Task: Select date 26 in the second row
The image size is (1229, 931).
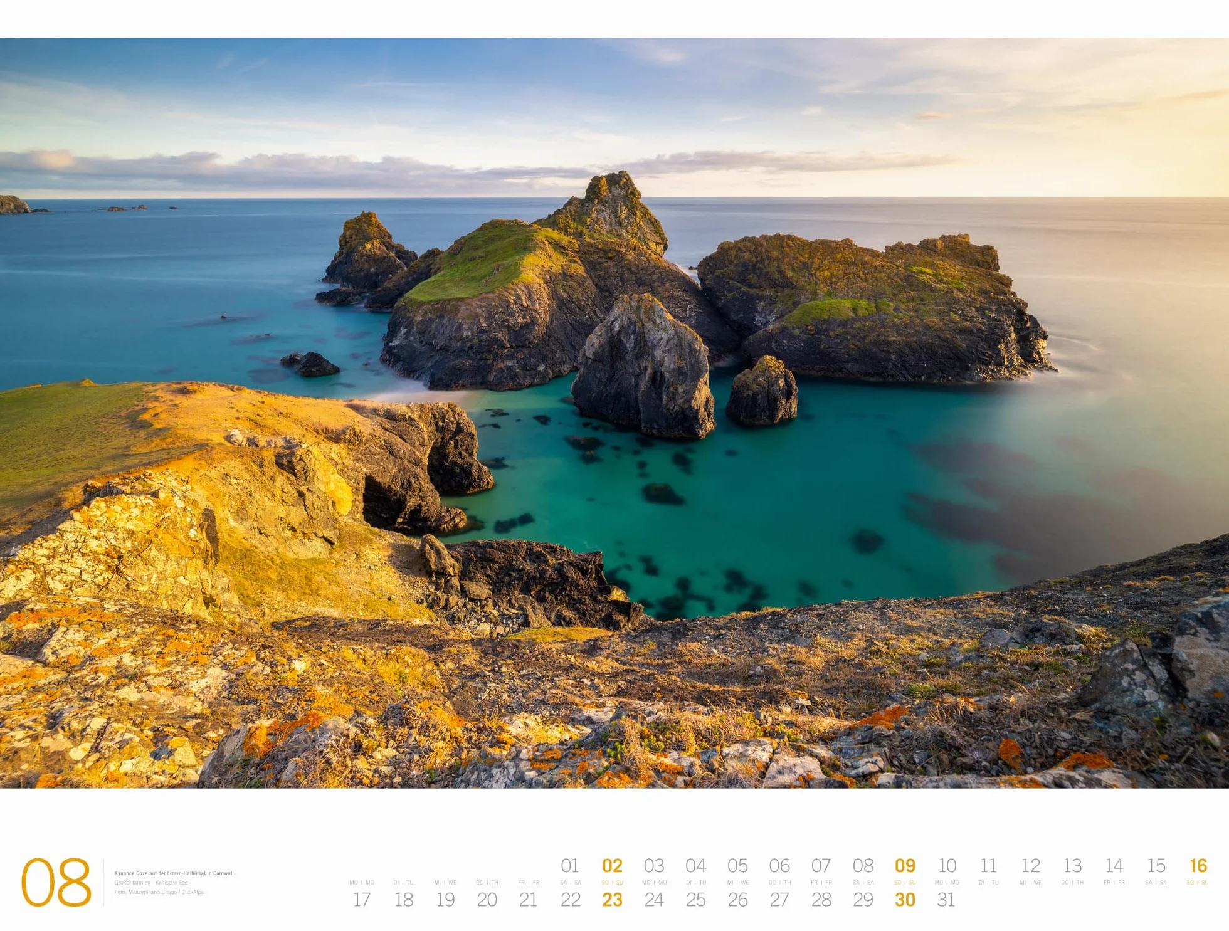Action: tap(738, 900)
